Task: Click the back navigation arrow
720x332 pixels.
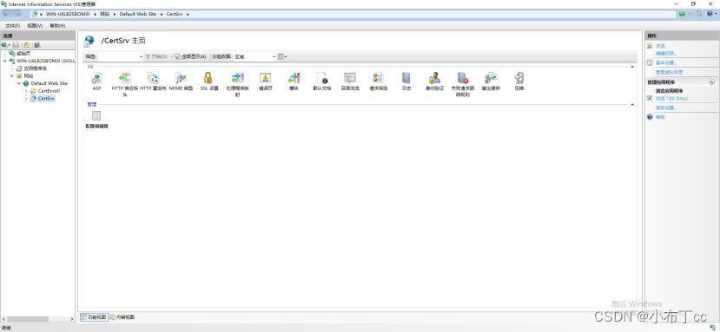Action: (x=6, y=14)
